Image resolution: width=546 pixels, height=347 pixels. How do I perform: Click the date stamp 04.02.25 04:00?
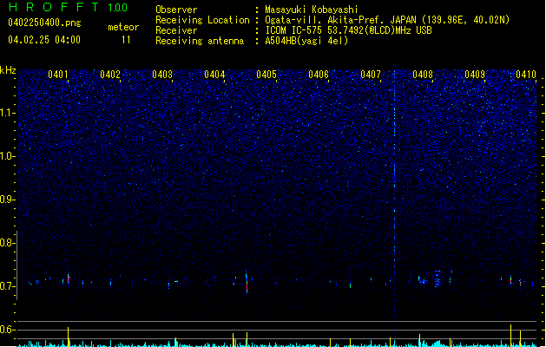point(44,40)
